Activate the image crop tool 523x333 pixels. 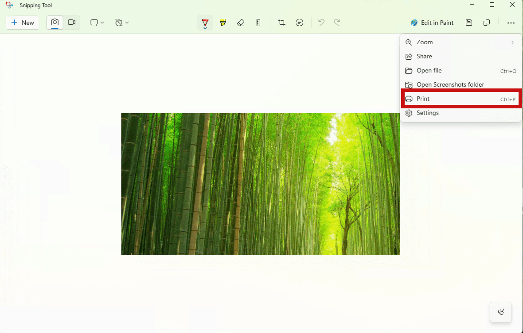281,22
